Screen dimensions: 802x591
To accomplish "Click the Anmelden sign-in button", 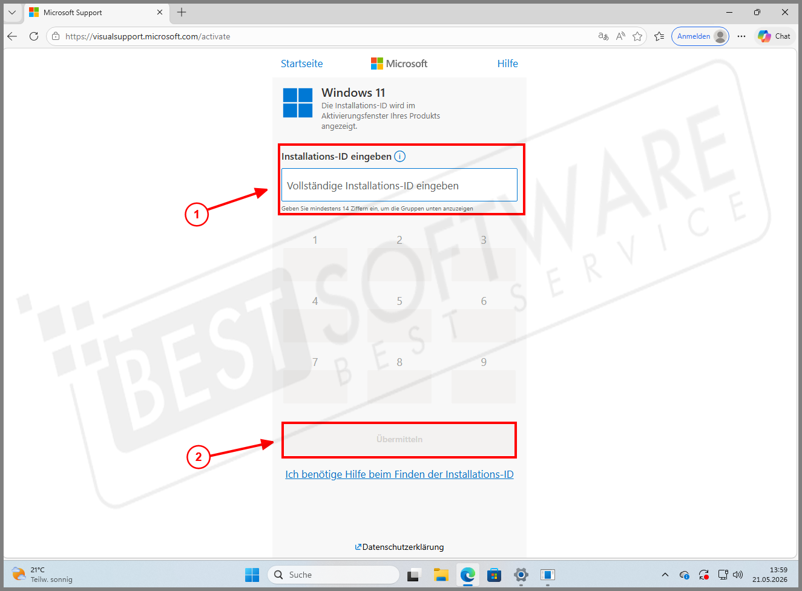I will [700, 36].
